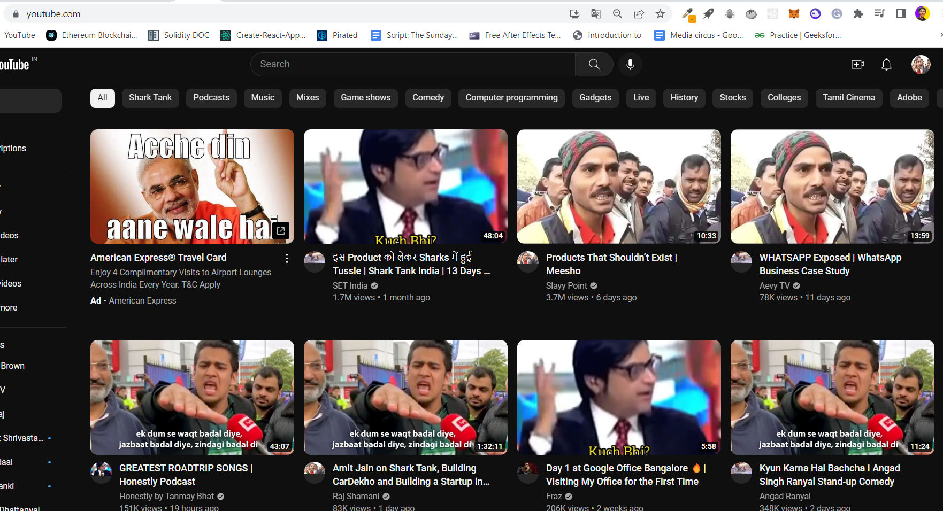This screenshot has width=943, height=511.
Task: Open the account avatar menu
Action: click(x=921, y=64)
